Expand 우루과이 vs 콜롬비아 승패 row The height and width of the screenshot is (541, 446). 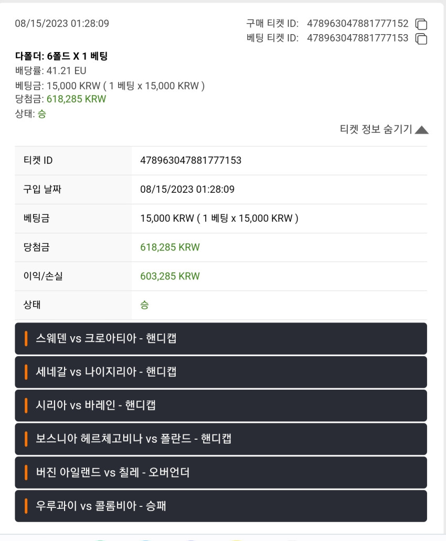point(221,506)
